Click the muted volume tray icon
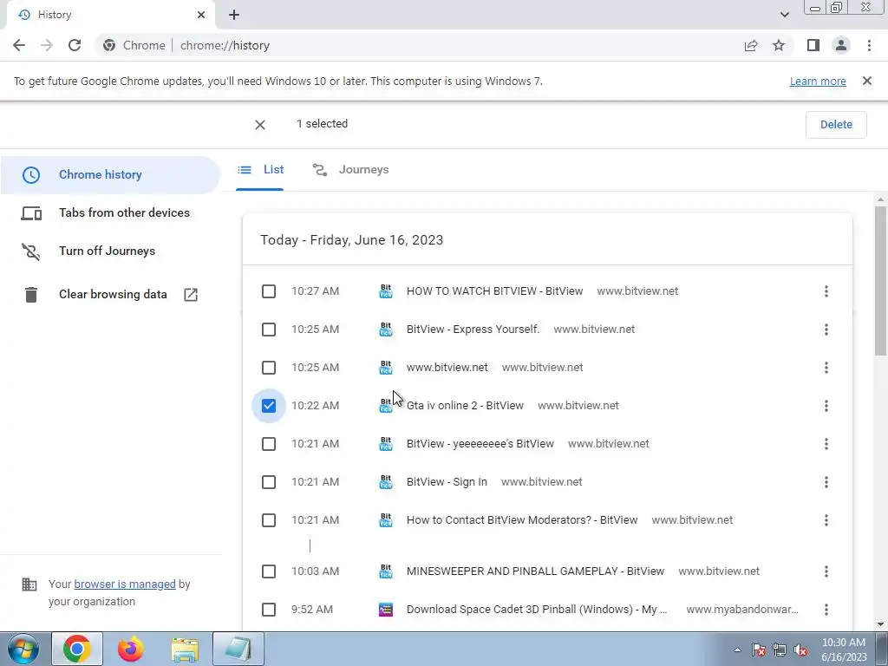This screenshot has height=666, width=888. click(800, 650)
